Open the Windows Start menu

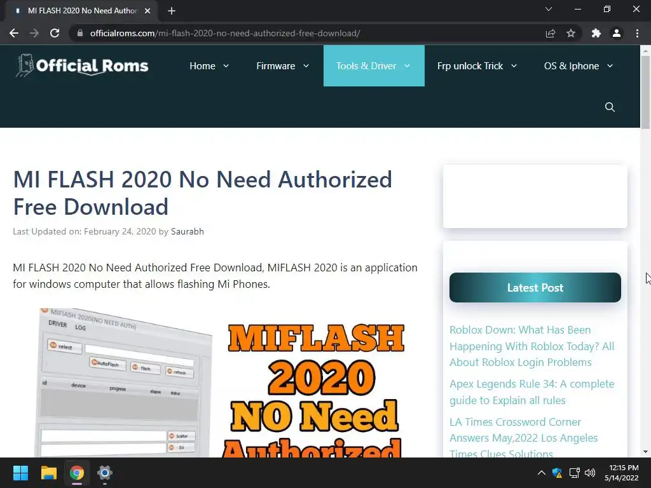tap(20, 473)
